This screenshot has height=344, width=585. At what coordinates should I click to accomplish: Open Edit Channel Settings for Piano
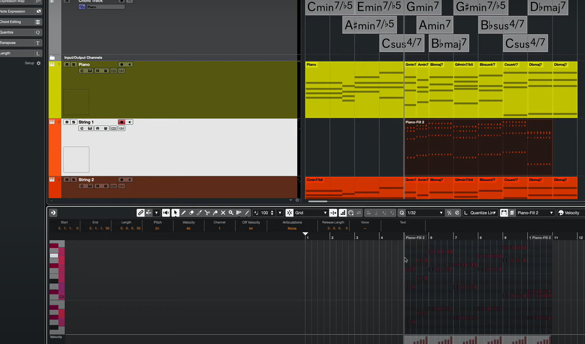click(x=82, y=71)
